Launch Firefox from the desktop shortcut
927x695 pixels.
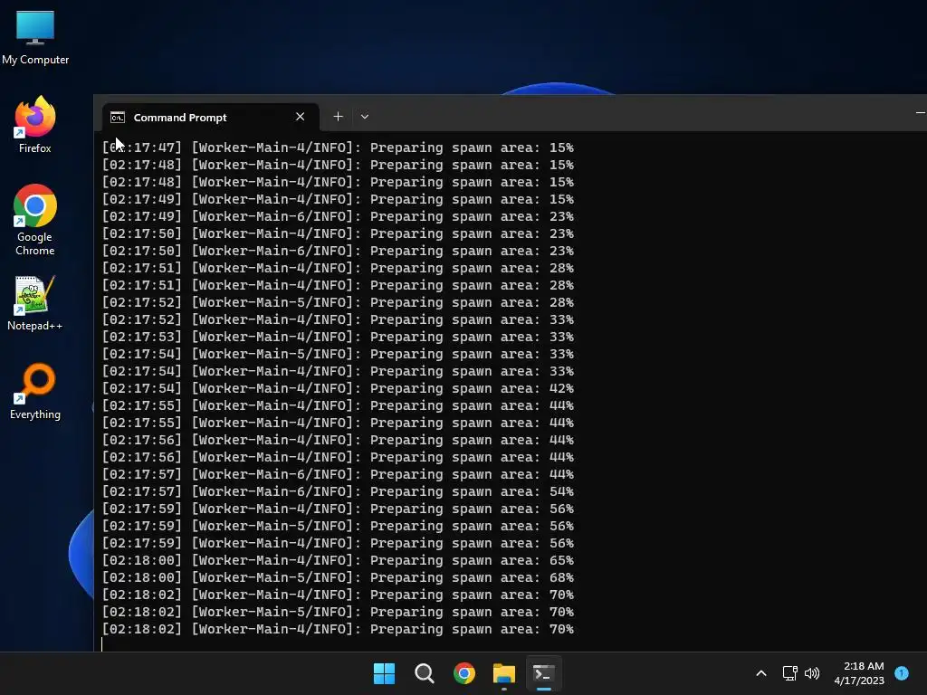35,126
